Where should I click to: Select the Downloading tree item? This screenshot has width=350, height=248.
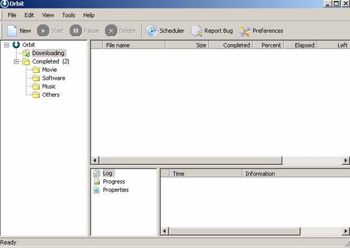(49, 53)
